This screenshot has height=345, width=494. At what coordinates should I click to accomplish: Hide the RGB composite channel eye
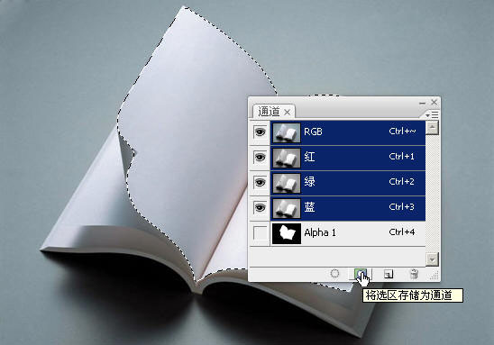click(260, 132)
